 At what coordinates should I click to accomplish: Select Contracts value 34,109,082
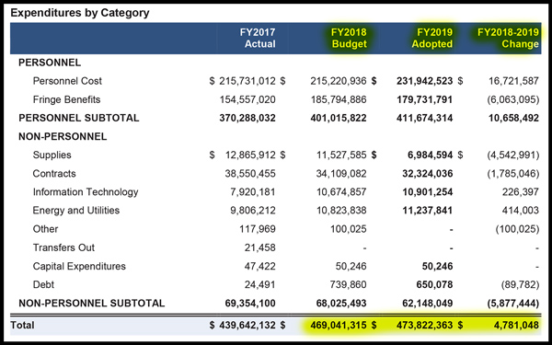[341, 174]
